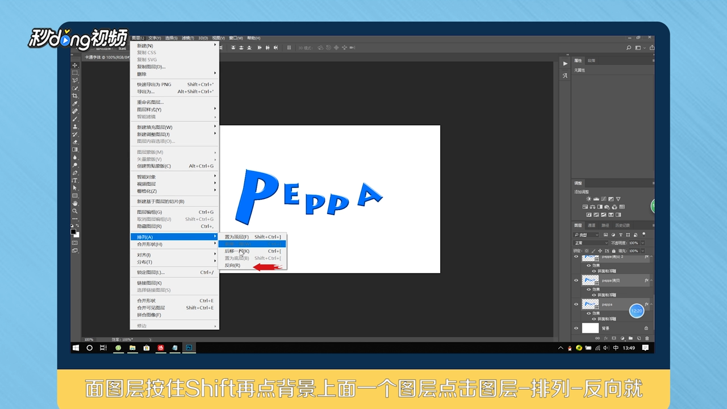Toggle lock all icon in Layers panel

pyautogui.click(x=614, y=251)
